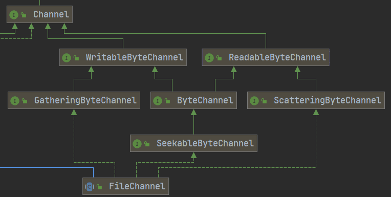Select the WritableByteChannel diagram node
This screenshot has height=197, width=391.
point(123,57)
